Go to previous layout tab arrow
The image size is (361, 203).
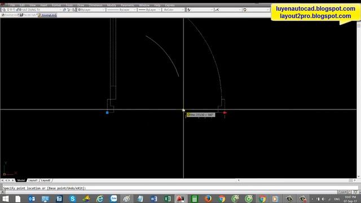(6, 180)
